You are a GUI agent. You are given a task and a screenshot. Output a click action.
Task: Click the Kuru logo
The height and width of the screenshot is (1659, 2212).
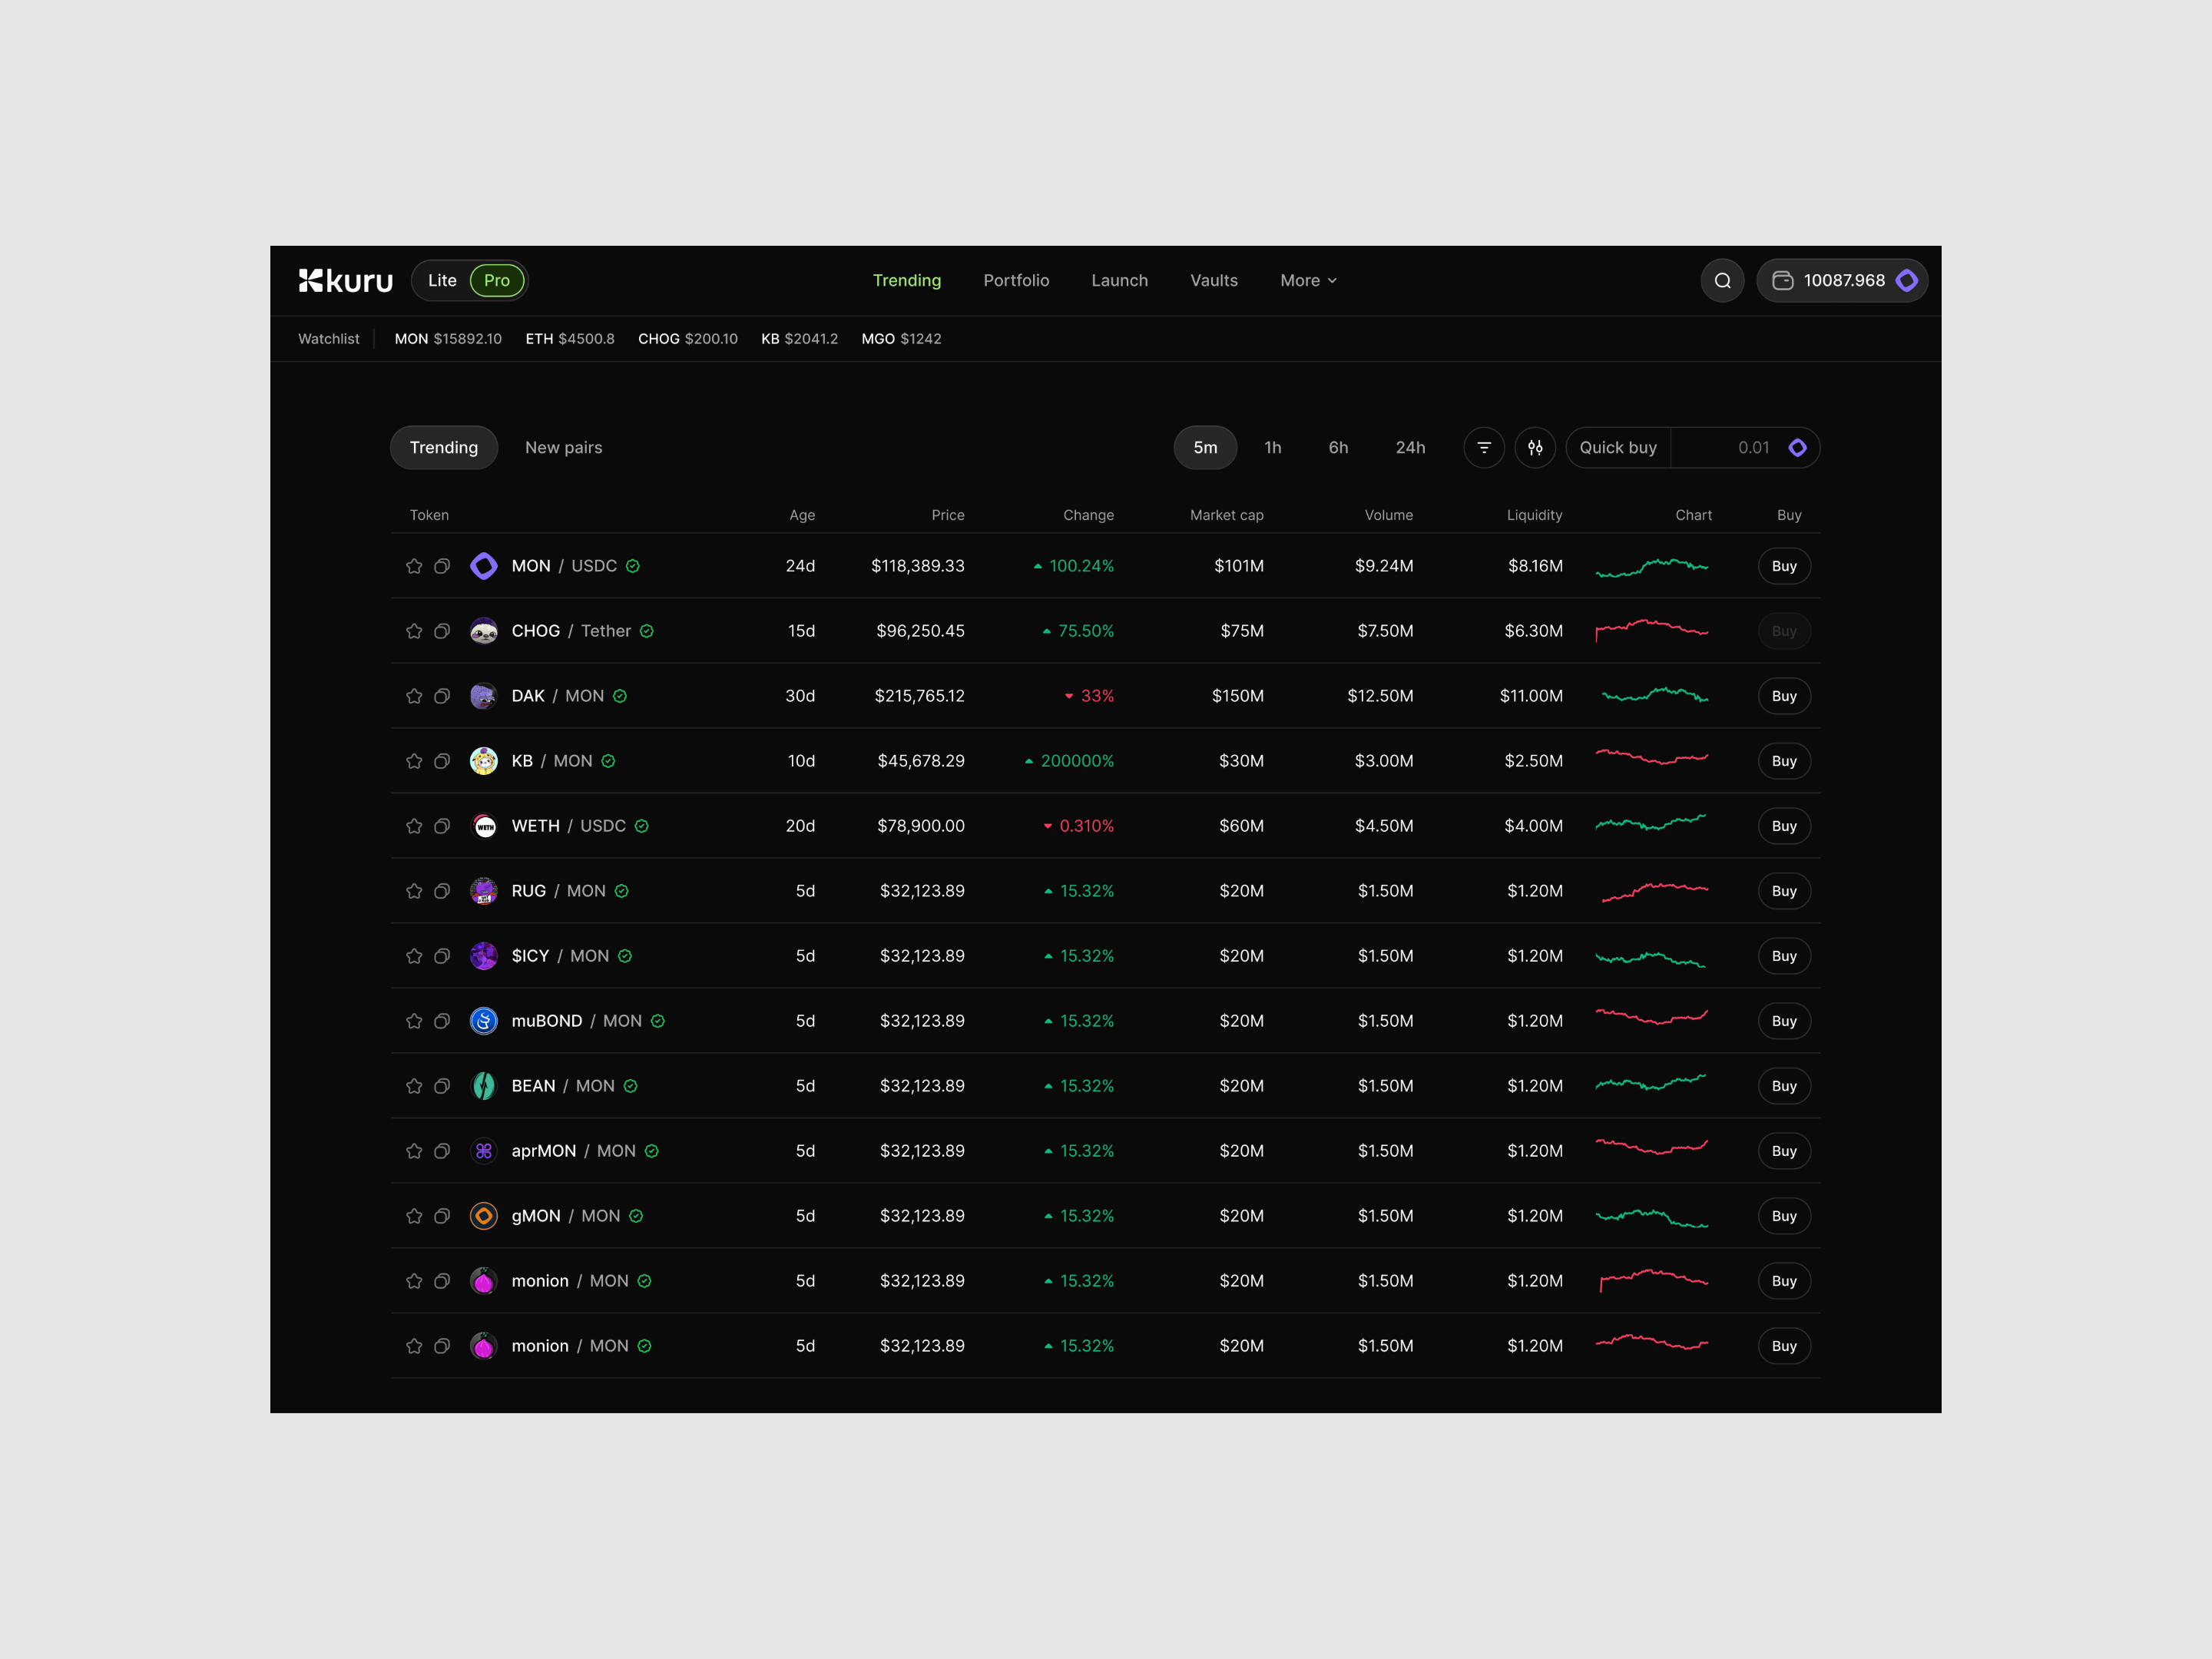[x=346, y=281]
